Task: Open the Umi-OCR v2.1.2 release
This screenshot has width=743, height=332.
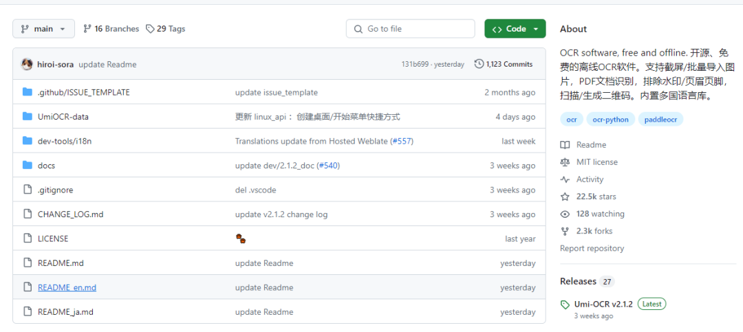Action: click(x=603, y=304)
